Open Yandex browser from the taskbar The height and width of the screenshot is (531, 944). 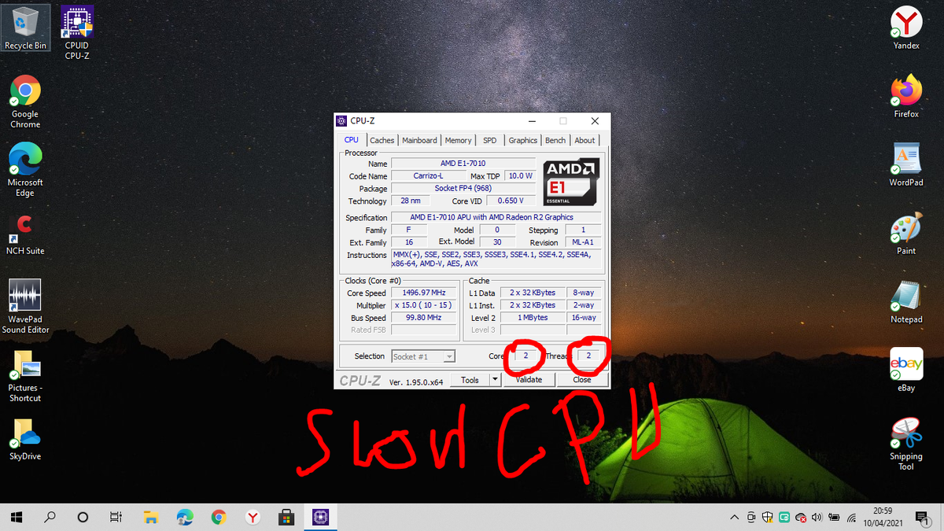253,517
